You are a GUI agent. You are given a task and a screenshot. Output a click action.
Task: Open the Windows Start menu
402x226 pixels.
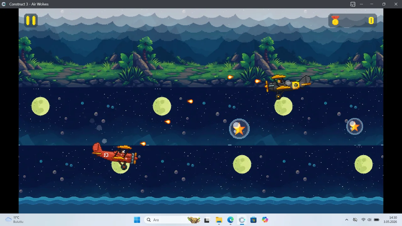point(137,220)
